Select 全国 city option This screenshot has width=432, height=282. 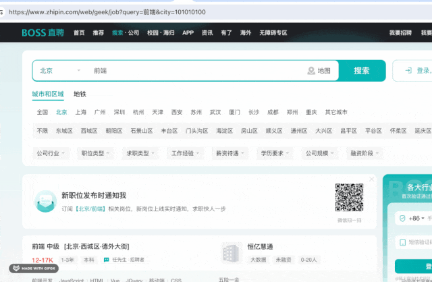43,112
